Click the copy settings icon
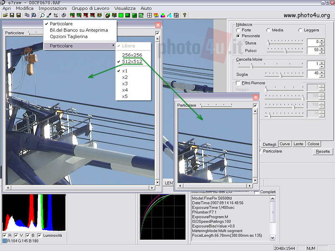This screenshot has width=335, height=251. 27,15
